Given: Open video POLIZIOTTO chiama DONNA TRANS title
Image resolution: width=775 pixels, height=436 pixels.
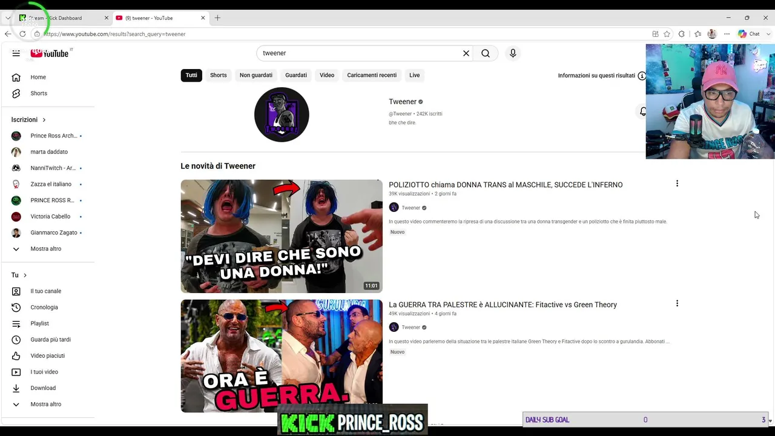Looking at the screenshot, I should (506, 185).
